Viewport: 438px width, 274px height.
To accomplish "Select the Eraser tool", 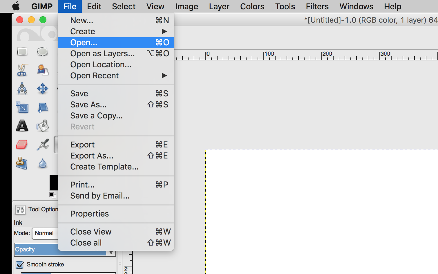I will [x=22, y=144].
